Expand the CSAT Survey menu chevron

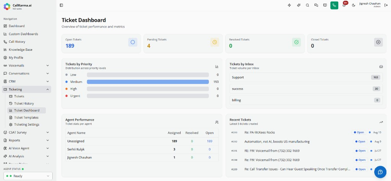point(48,133)
